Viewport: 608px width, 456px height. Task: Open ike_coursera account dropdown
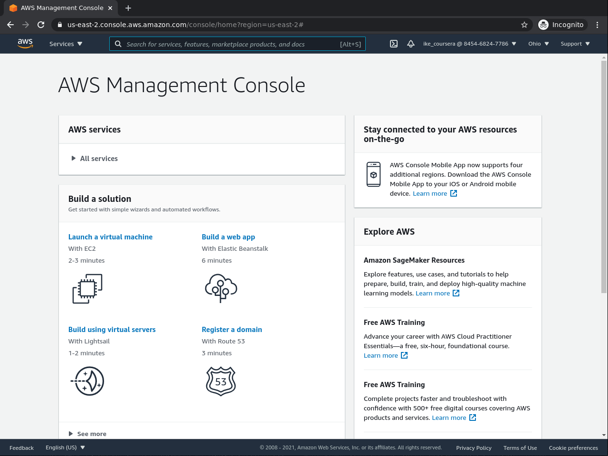click(469, 44)
